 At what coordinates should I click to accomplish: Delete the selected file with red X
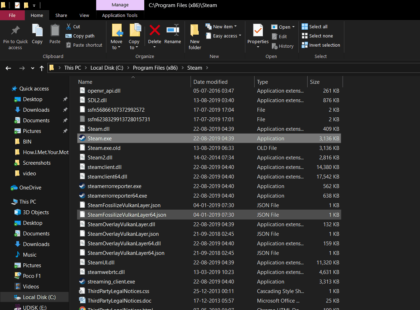(x=154, y=30)
